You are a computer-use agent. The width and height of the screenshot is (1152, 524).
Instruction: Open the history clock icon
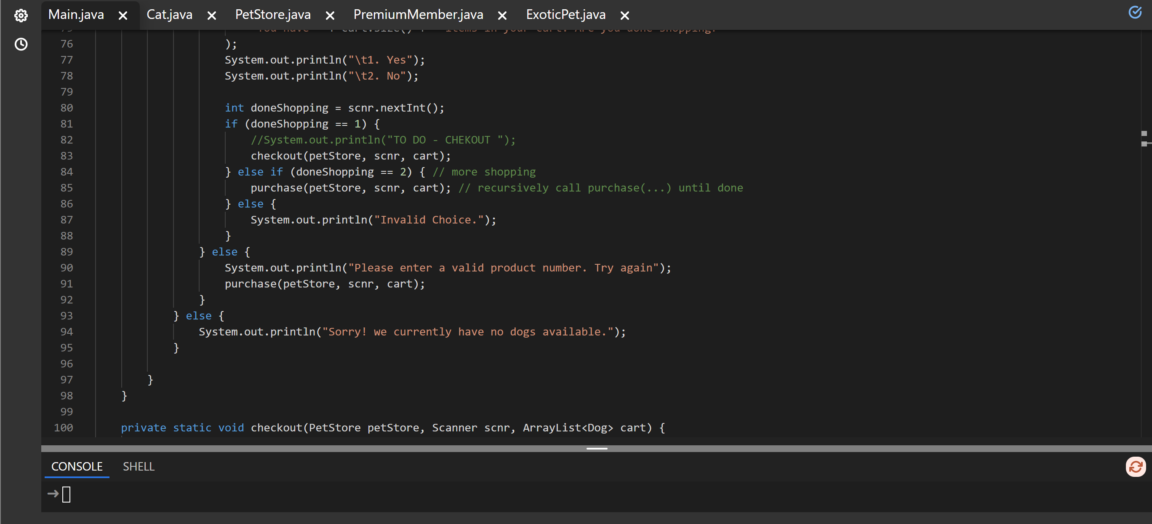click(21, 44)
